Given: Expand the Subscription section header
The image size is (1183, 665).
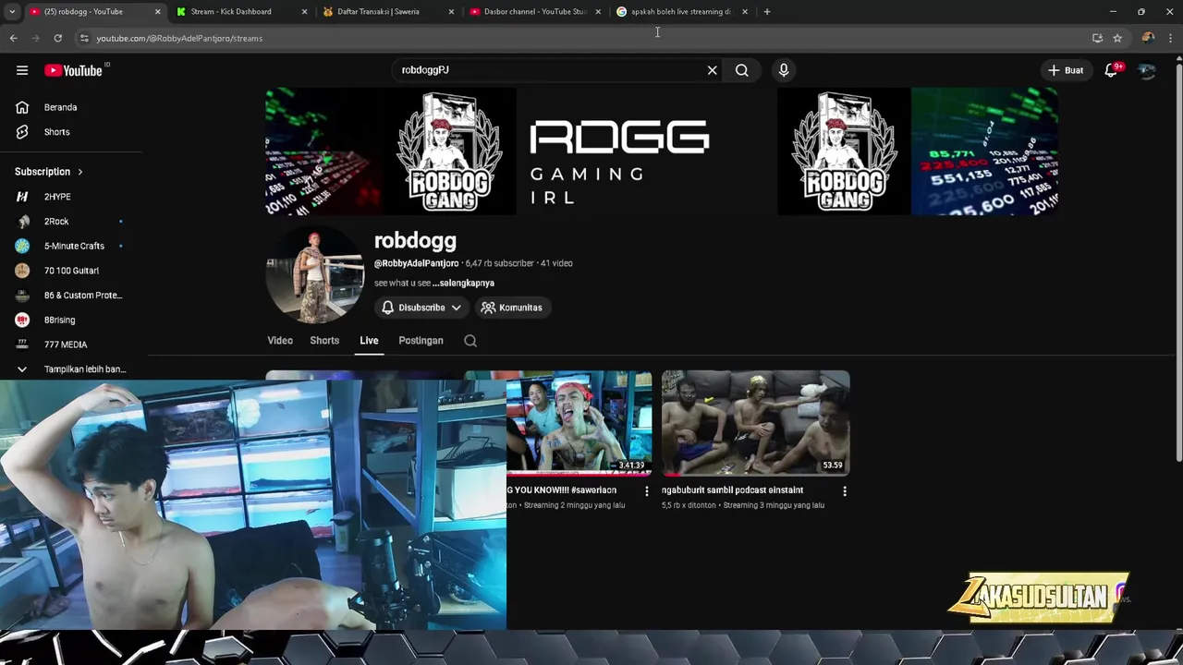Looking at the screenshot, I should [49, 172].
